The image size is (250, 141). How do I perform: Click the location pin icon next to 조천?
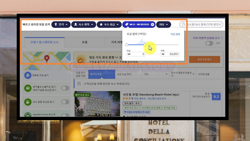coord(132,99)
